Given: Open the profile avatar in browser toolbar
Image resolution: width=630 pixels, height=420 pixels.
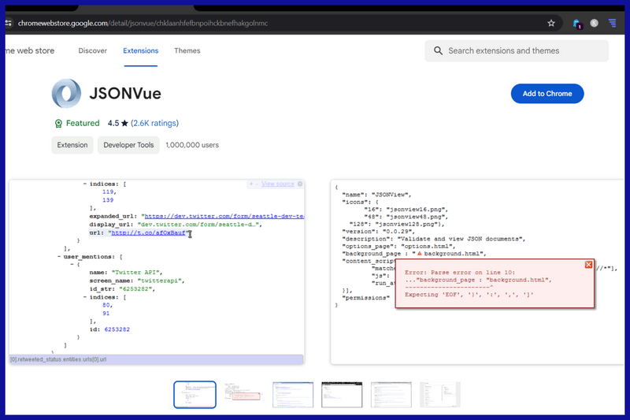Looking at the screenshot, I should point(594,24).
